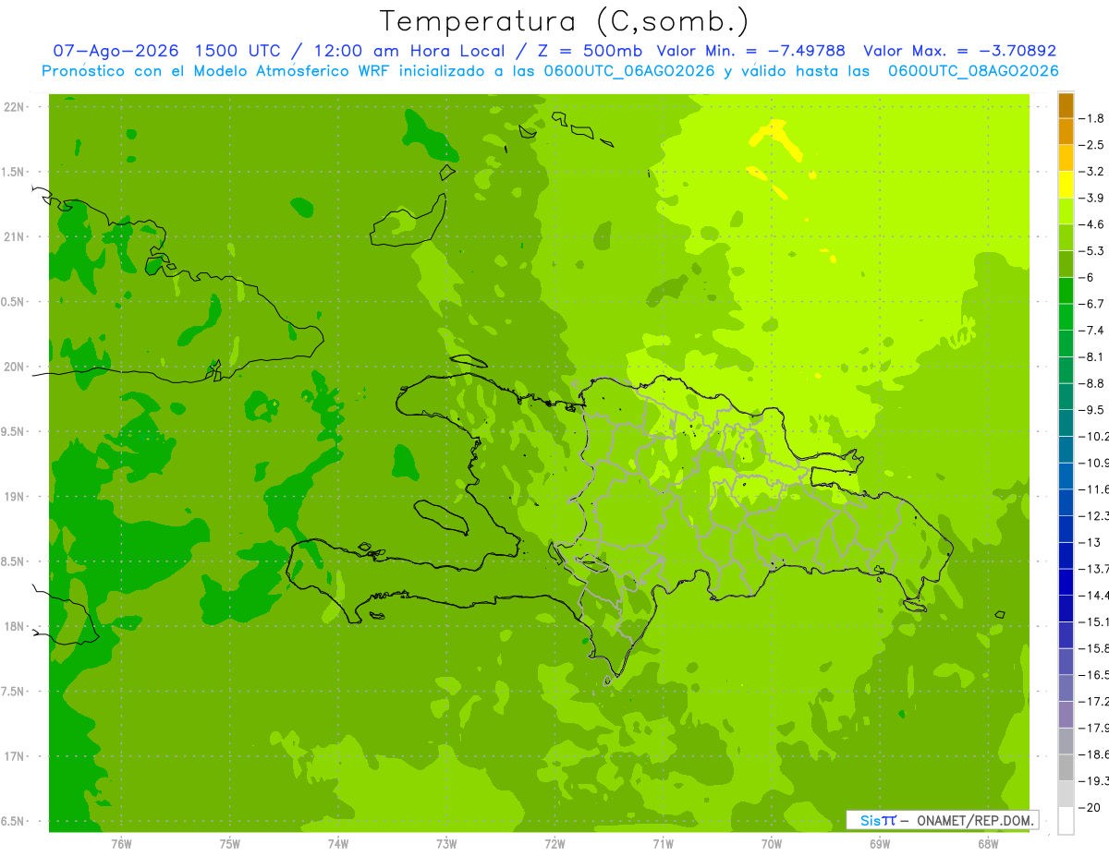
Task: Click the '-7.4' legend value
Action: tap(1092, 331)
